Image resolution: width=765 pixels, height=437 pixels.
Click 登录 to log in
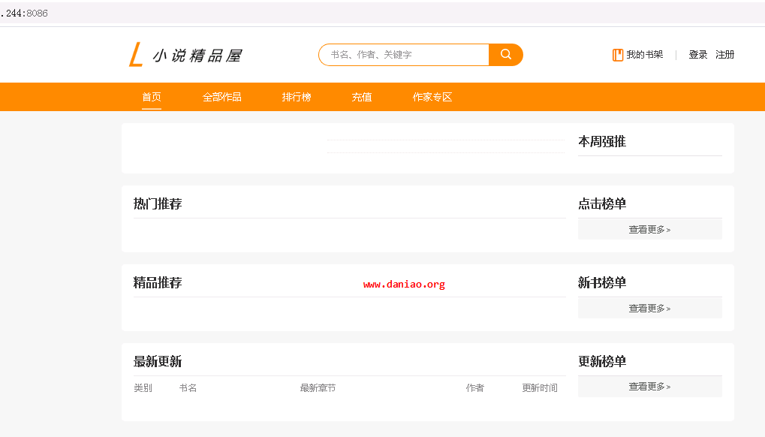click(698, 55)
